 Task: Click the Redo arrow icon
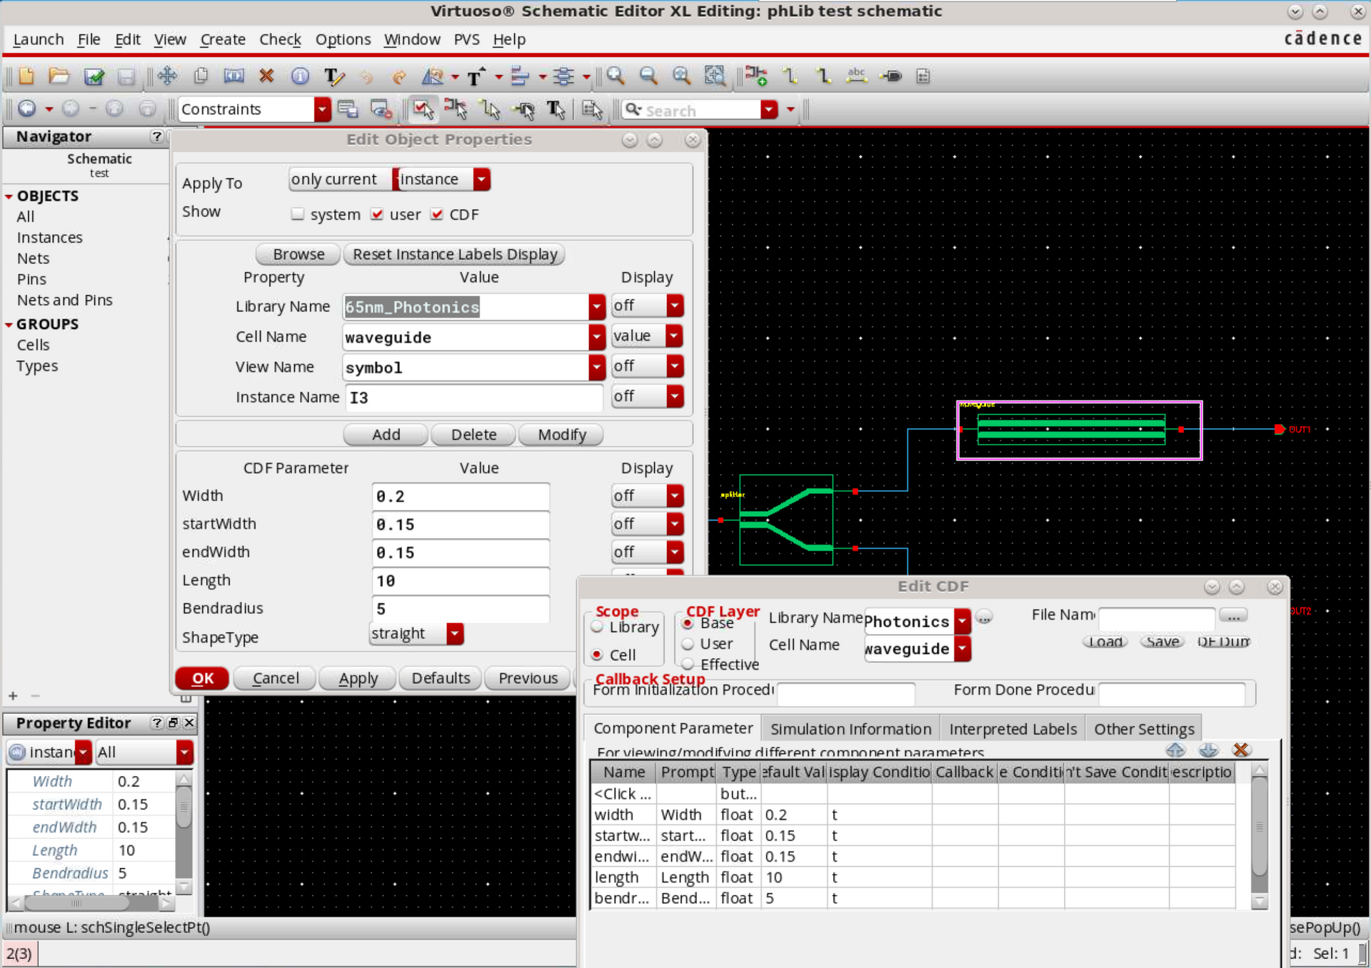tap(399, 76)
